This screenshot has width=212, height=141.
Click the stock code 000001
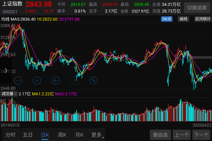tap(10, 12)
